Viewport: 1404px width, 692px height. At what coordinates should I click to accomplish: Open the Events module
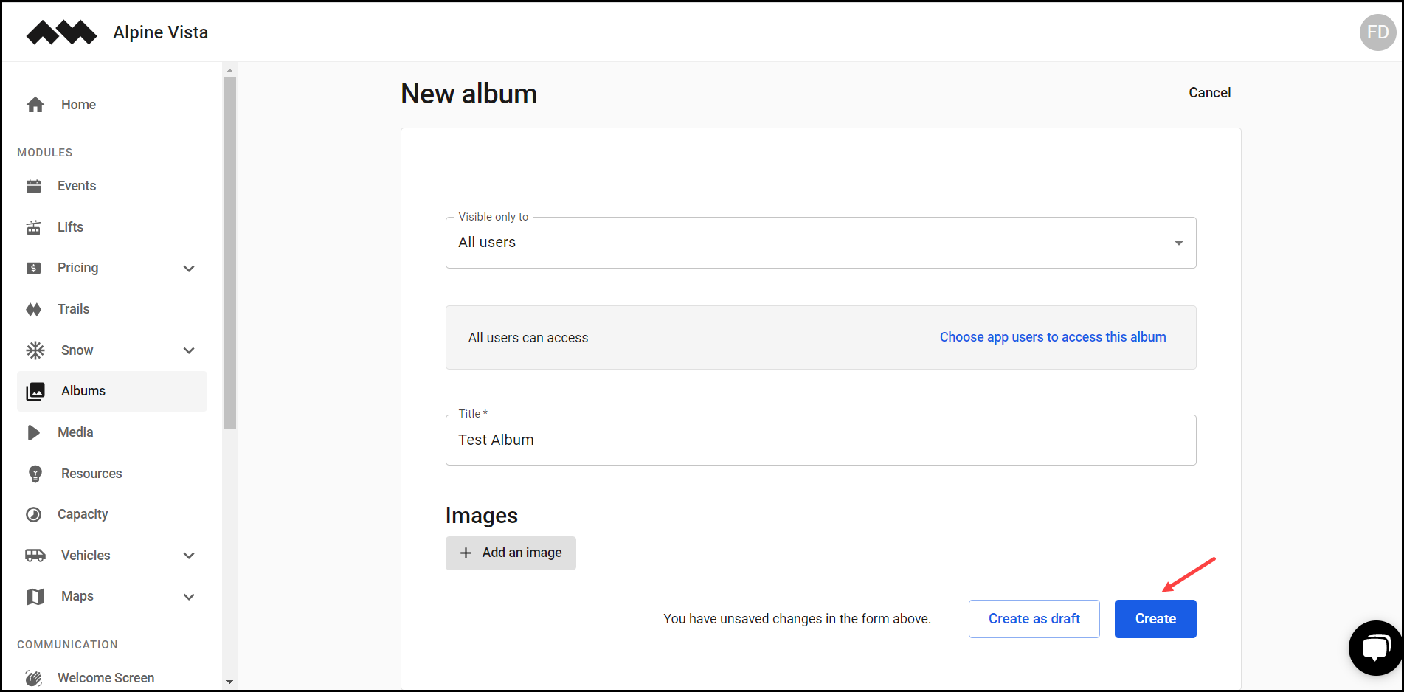77,186
